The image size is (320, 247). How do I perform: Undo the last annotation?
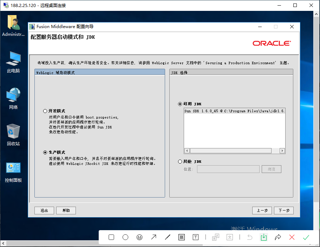250,237
